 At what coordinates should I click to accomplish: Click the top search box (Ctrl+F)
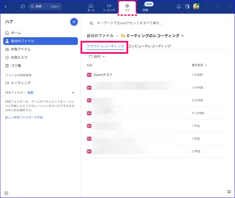tap(45, 6)
